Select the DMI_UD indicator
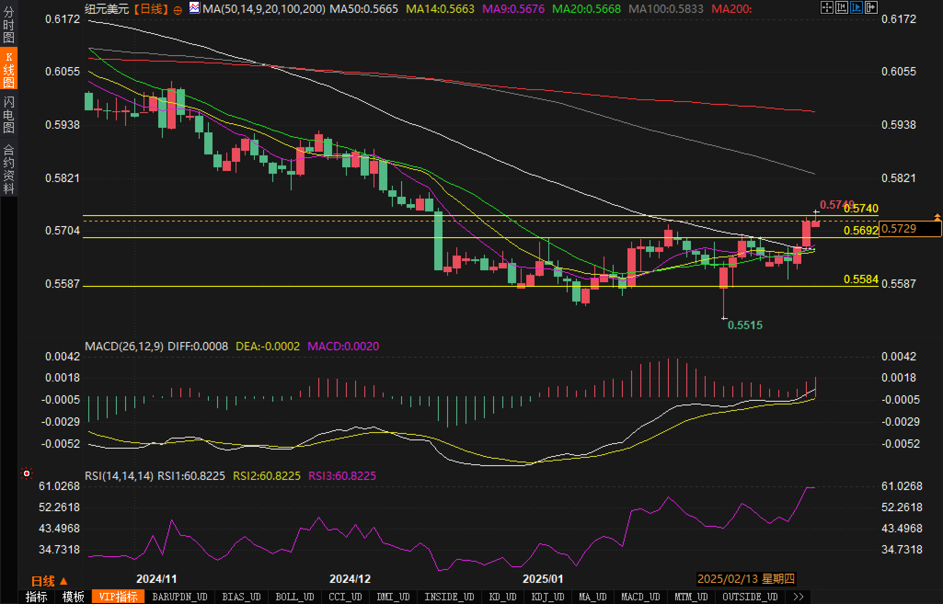 (393, 597)
